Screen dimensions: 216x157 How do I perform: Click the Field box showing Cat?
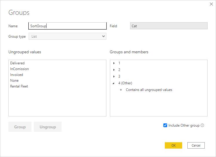click(x=169, y=26)
